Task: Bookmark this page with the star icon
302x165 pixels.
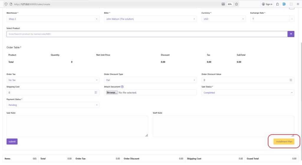Action: pos(237,4)
